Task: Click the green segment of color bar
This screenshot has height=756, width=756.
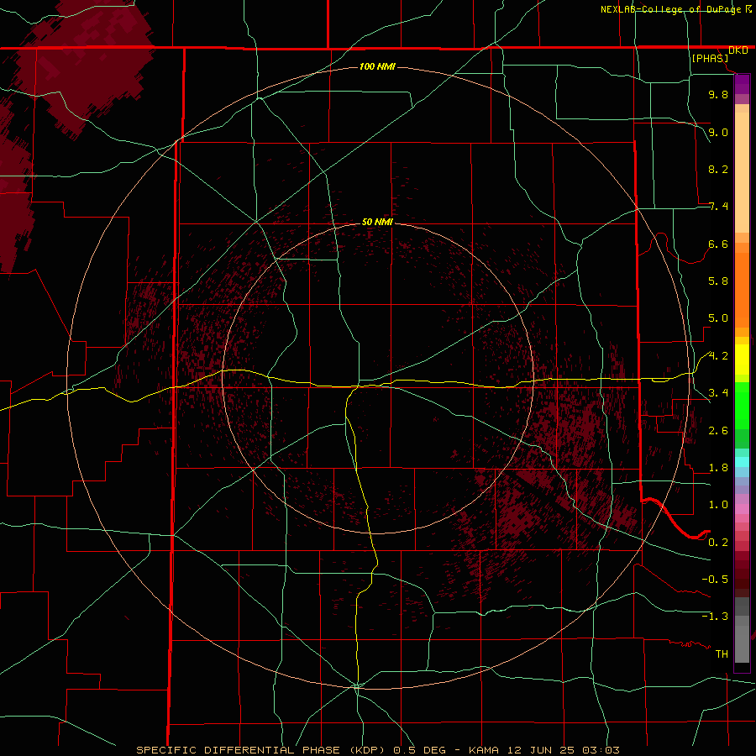Action: pyautogui.click(x=742, y=415)
